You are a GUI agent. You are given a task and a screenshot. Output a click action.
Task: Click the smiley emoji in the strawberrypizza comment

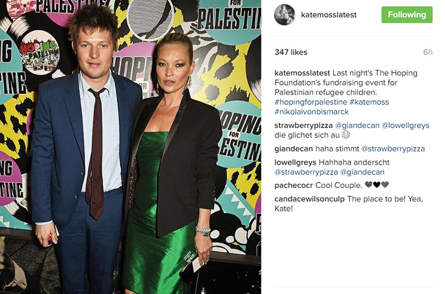tap(346, 135)
